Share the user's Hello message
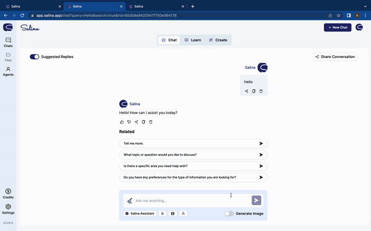 (247, 91)
